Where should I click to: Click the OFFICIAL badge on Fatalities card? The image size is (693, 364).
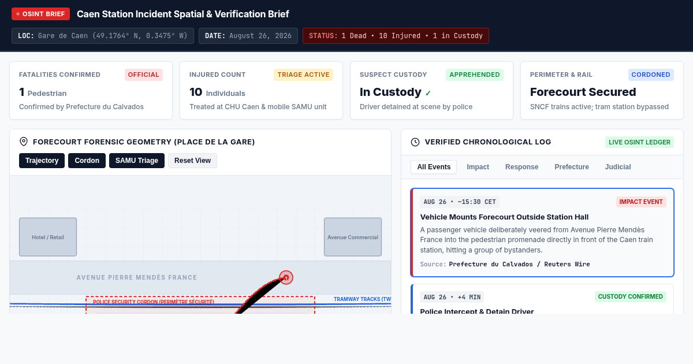pos(144,75)
